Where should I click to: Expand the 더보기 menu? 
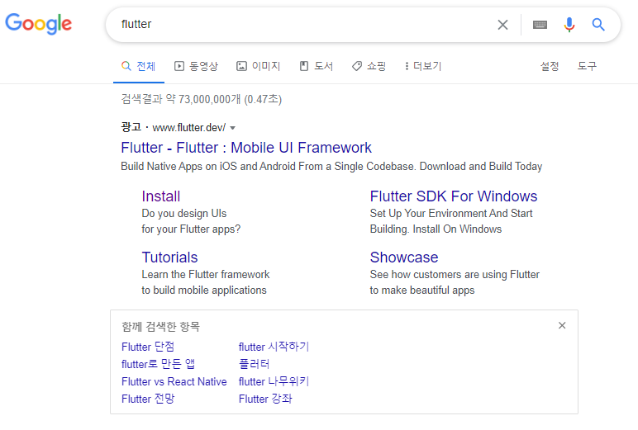[x=423, y=66]
